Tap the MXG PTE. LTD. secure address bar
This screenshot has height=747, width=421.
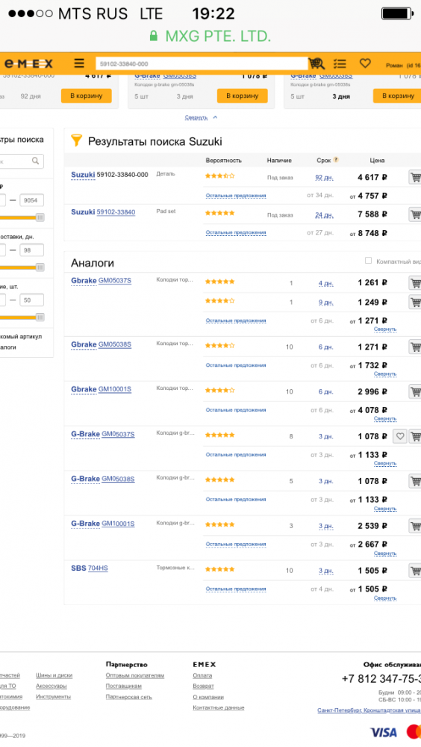click(x=210, y=36)
